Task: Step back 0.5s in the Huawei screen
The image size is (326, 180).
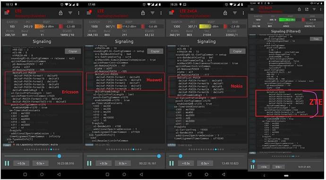Action: click(103, 163)
